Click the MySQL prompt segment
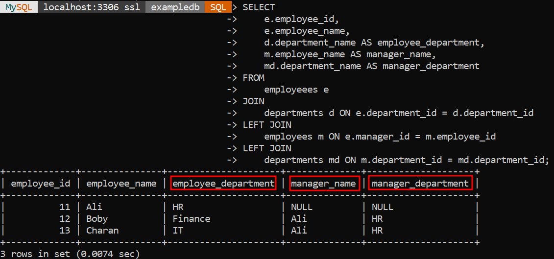The height and width of the screenshot is (259, 554). [19, 7]
